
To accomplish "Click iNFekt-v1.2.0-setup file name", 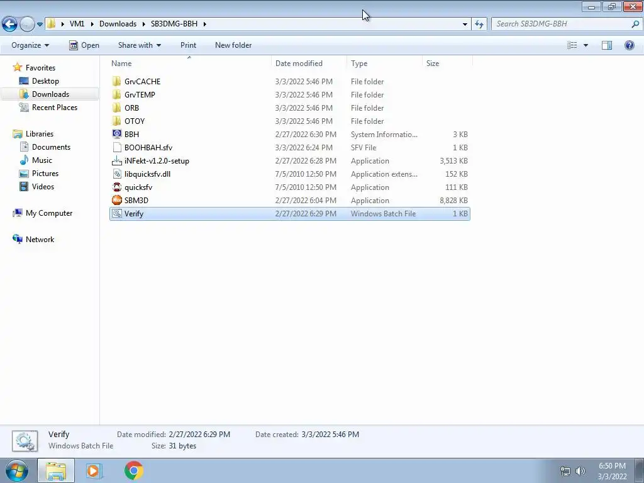I will (157, 160).
